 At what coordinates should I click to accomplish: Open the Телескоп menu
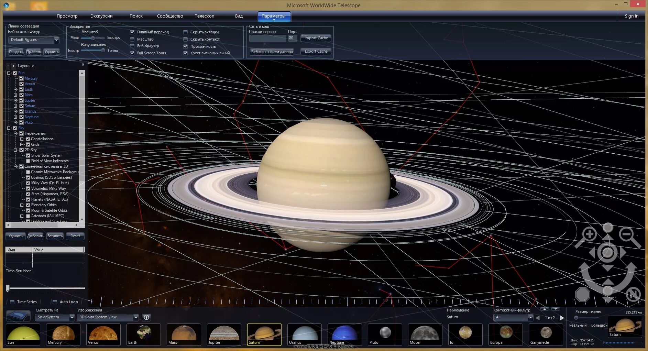pos(205,16)
